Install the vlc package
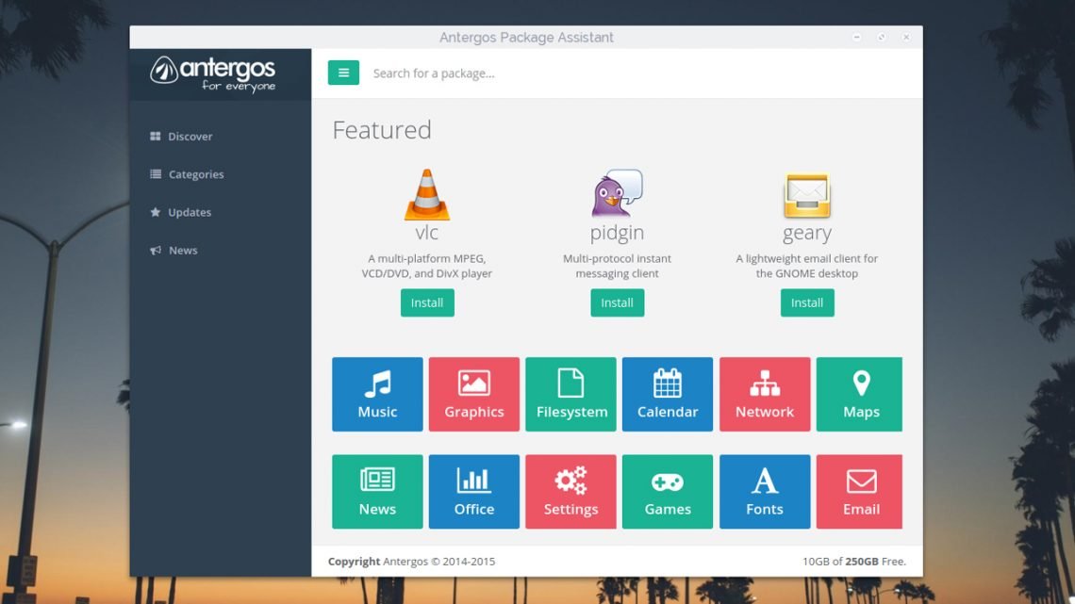 pos(426,302)
